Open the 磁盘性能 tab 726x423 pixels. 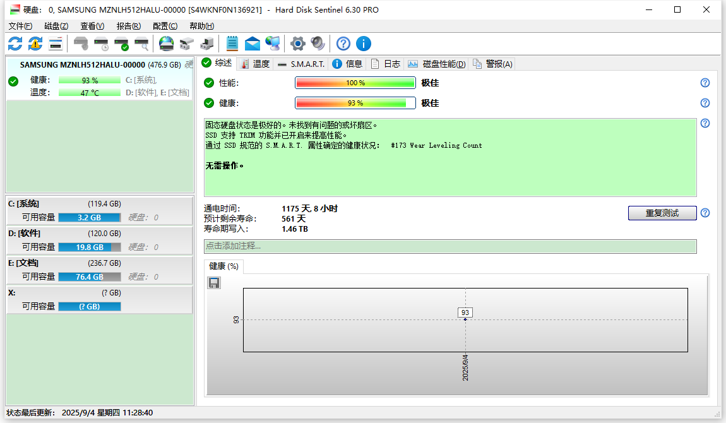coord(437,64)
